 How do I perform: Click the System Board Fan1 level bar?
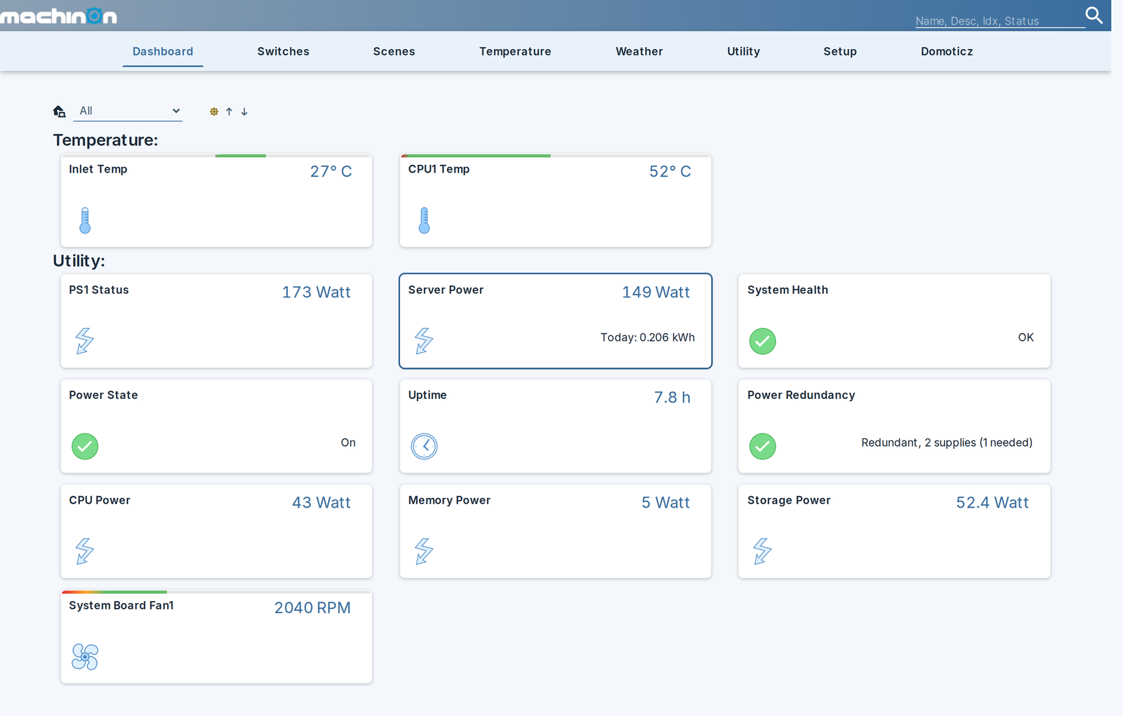pyautogui.click(x=114, y=592)
